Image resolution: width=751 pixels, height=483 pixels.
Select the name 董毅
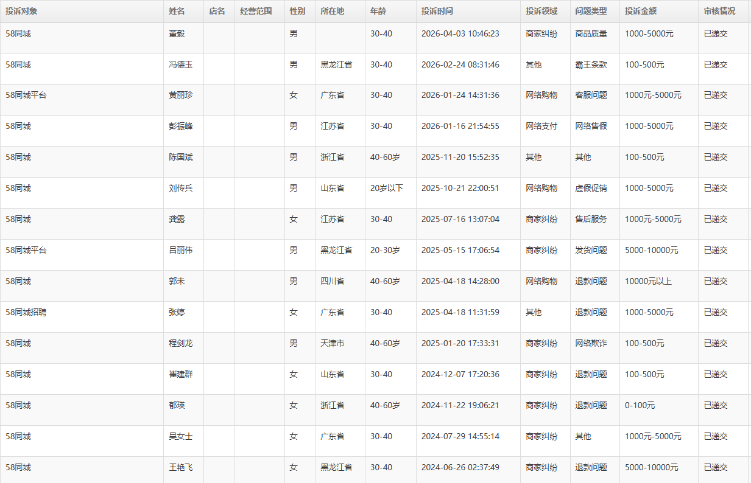tap(177, 33)
